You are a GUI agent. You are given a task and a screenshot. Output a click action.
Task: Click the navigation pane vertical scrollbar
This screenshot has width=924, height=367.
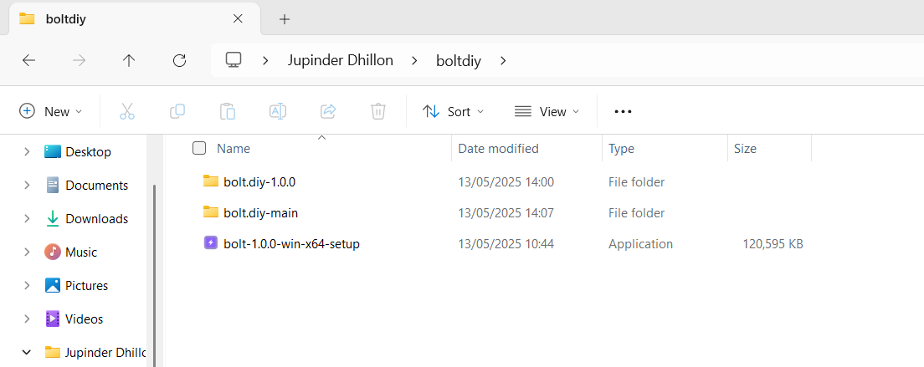tap(154, 275)
